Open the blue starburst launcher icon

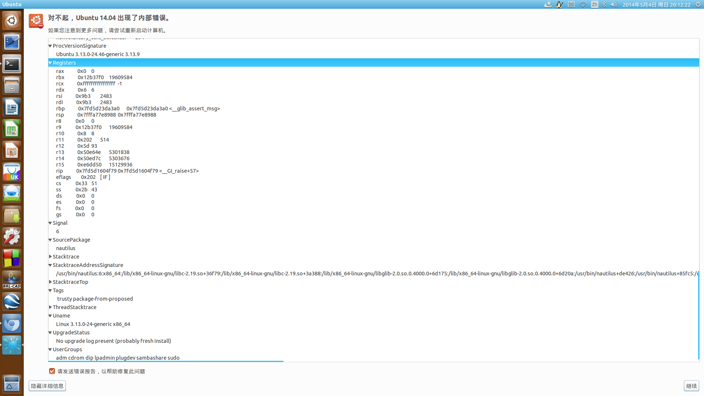point(12,345)
